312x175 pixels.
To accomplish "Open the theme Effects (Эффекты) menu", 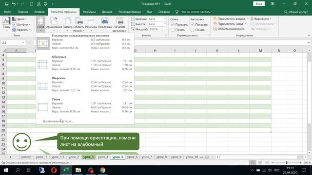I will click(21, 30).
